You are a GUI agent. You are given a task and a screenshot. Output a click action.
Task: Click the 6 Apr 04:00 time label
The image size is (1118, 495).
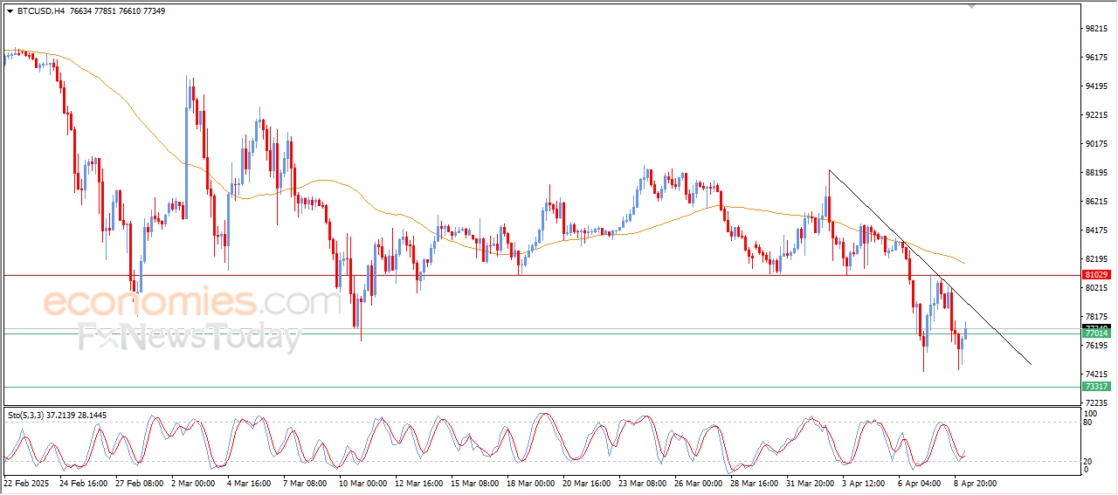[x=921, y=483]
